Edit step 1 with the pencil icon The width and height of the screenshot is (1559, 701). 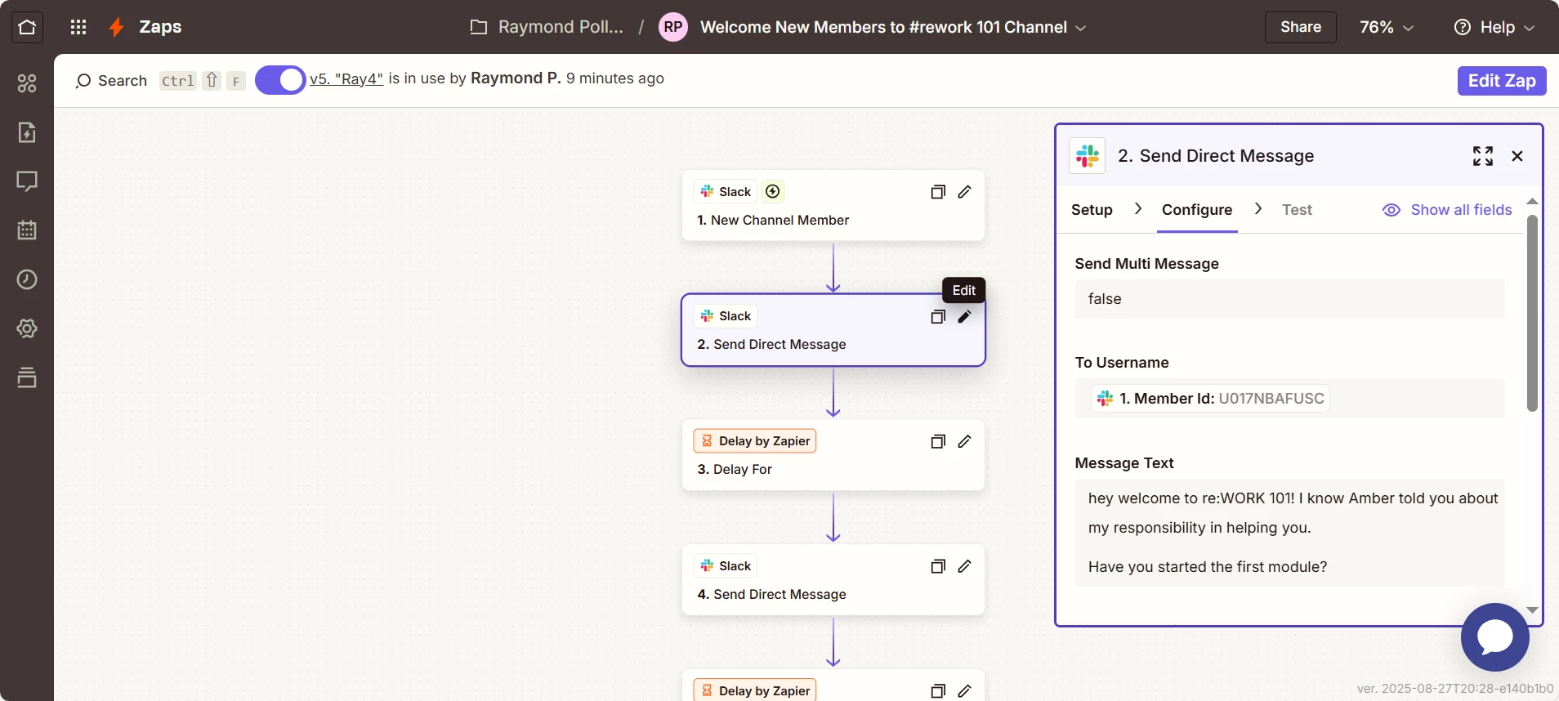[965, 192]
